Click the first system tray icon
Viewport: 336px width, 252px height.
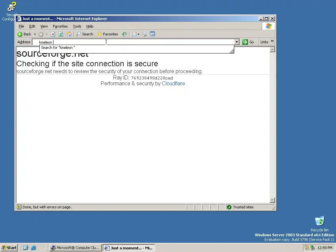point(307,248)
